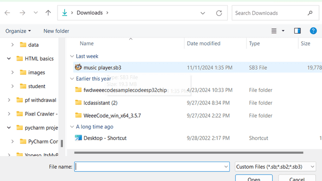Open the Organize dropdown menu
This screenshot has height=181, width=322.
18,31
